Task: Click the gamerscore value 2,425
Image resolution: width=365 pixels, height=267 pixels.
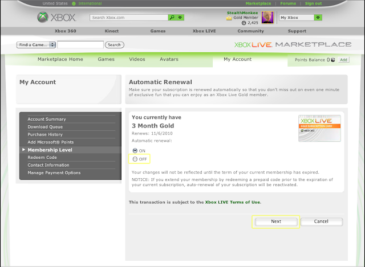Action: coord(253,23)
